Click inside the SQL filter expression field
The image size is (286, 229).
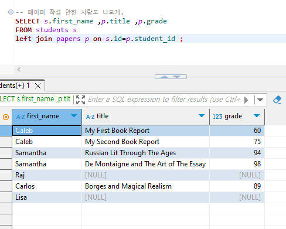click(165, 100)
